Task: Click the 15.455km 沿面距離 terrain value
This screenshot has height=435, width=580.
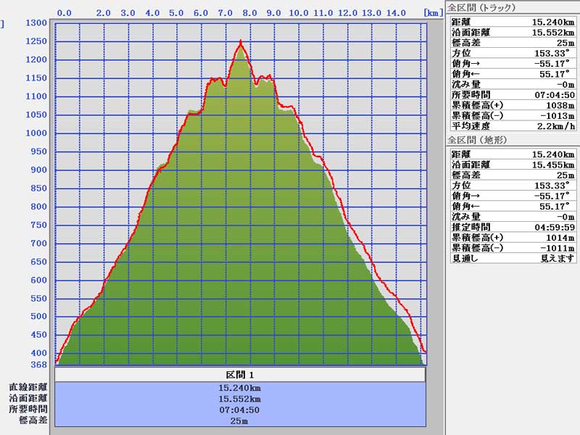Action: [x=554, y=165]
